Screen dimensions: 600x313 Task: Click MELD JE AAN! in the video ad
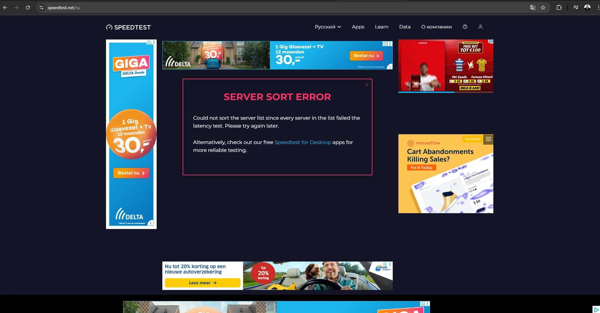(470, 88)
